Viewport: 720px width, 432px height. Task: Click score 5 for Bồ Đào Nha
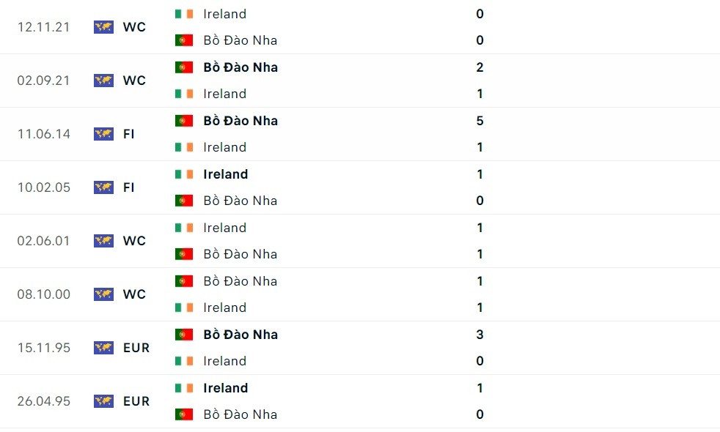(480, 121)
